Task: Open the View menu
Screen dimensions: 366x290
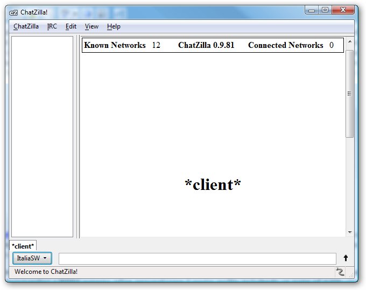Action: pos(91,26)
